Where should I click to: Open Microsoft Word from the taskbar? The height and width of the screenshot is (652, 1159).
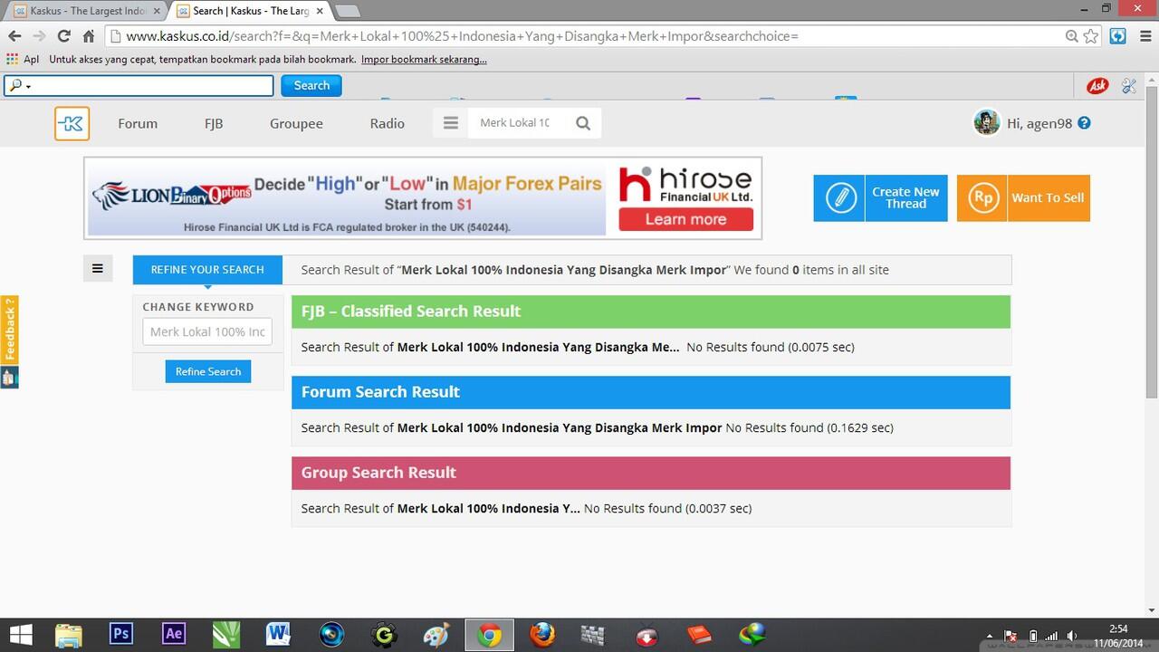click(x=279, y=635)
